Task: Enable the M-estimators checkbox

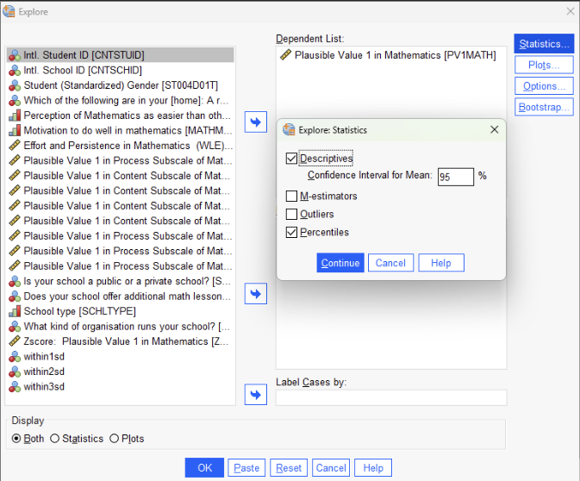Action: point(292,196)
